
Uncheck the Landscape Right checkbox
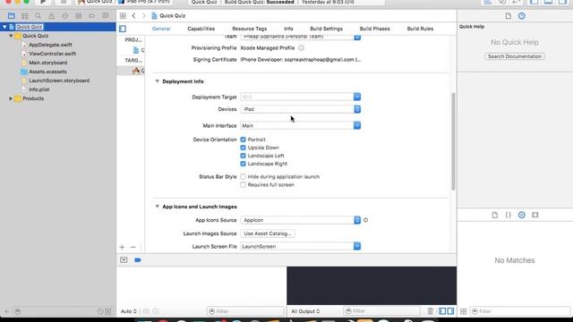click(x=243, y=164)
